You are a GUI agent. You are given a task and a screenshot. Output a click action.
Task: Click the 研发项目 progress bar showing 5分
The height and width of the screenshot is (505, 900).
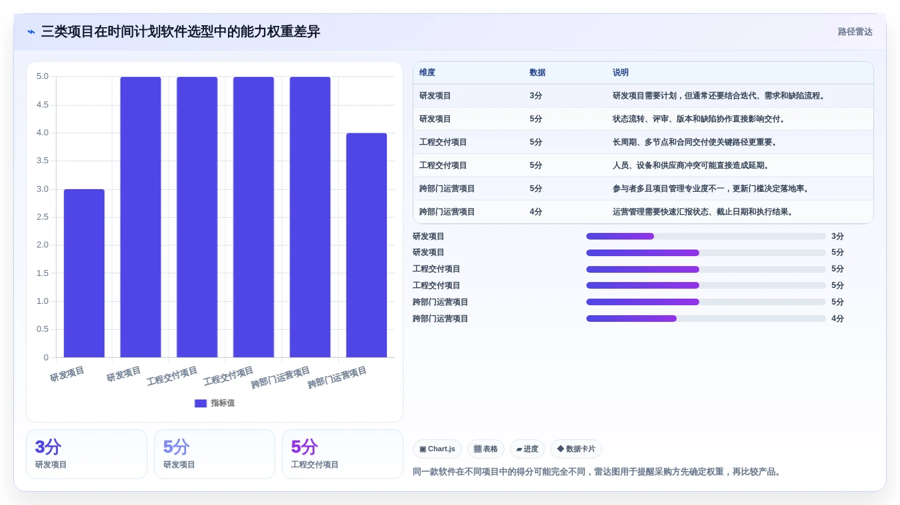click(706, 253)
